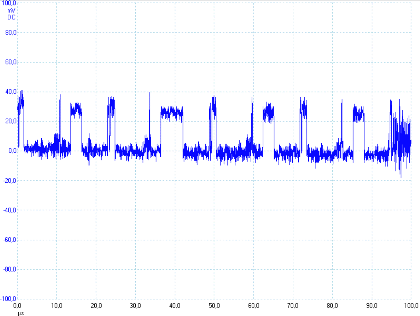420x316 pixels.
Task: Select the 60,0 time axis label
Action: click(x=254, y=306)
